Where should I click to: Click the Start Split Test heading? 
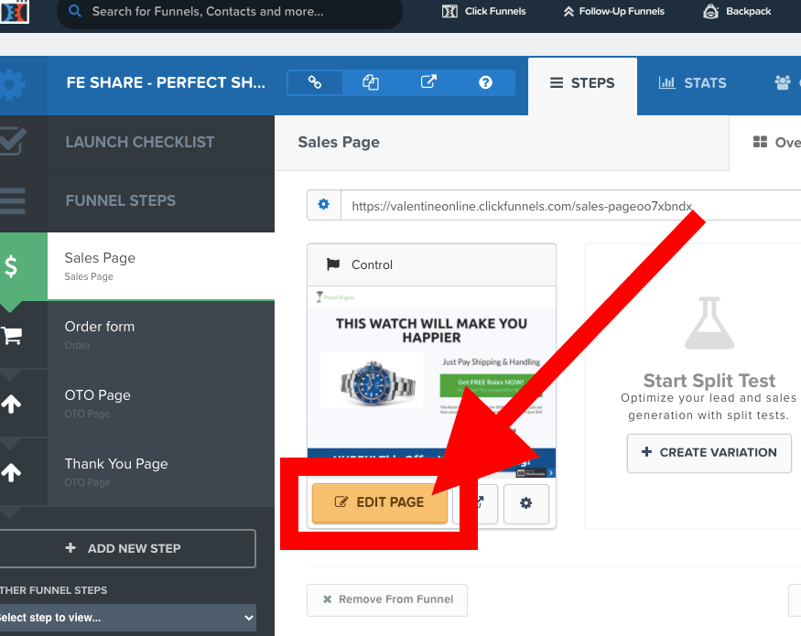coord(709,381)
